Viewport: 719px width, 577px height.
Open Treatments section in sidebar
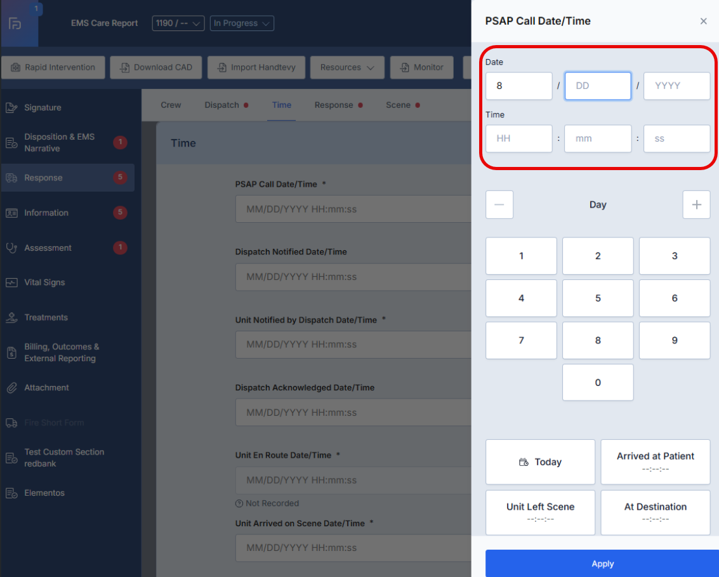tap(46, 317)
